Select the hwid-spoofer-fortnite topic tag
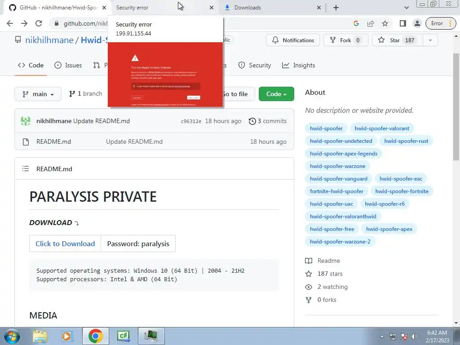460x345 pixels. tap(402, 191)
